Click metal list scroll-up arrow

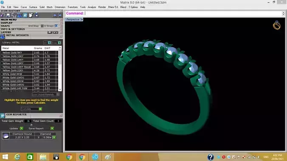coord(60,48)
